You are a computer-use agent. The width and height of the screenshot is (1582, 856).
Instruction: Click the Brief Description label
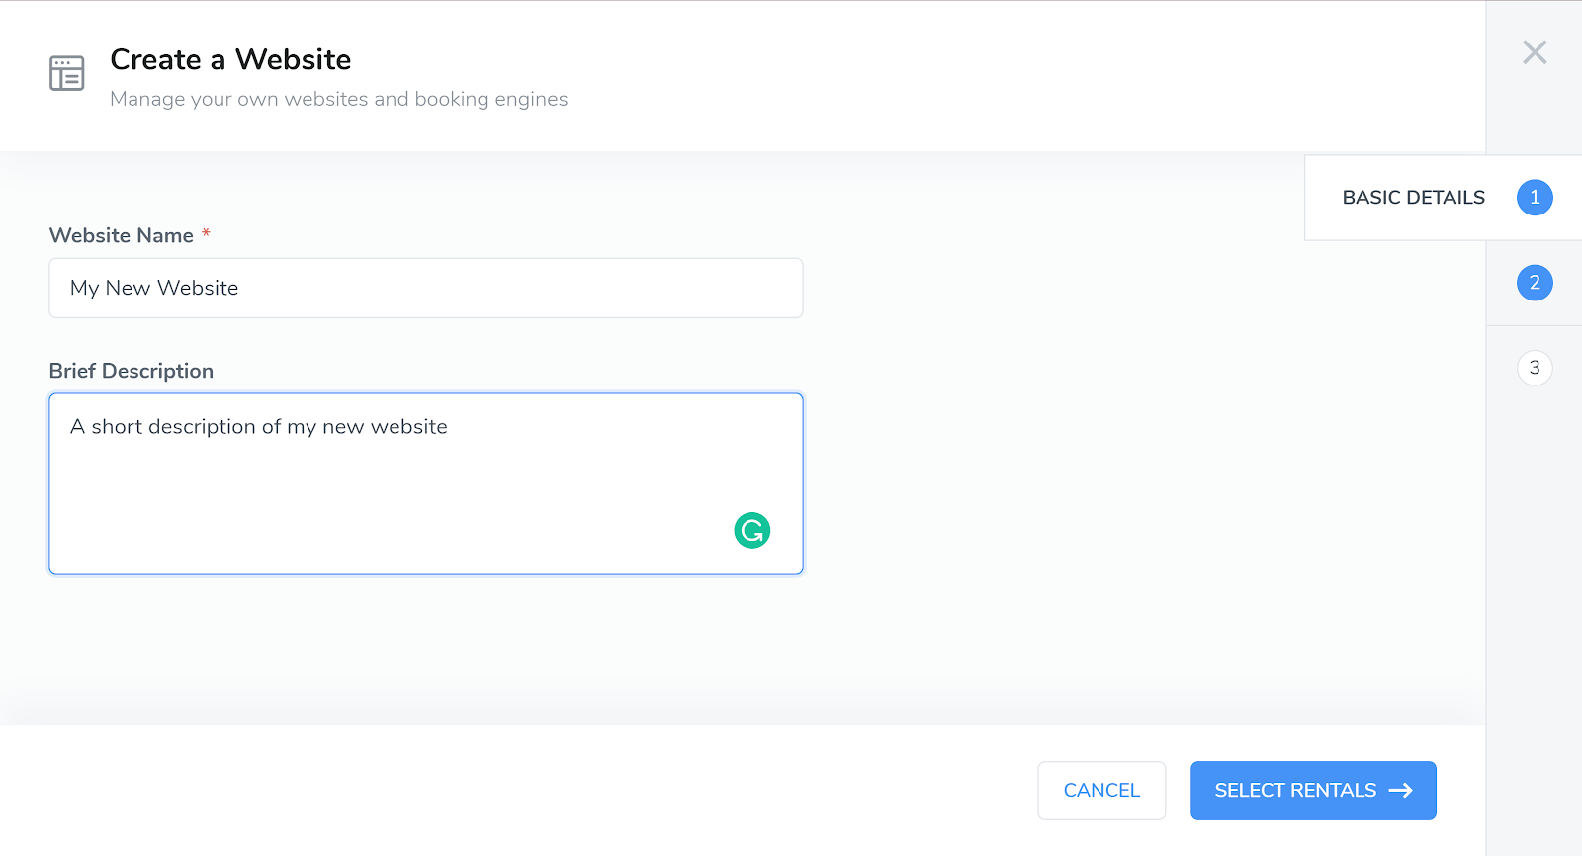point(132,371)
